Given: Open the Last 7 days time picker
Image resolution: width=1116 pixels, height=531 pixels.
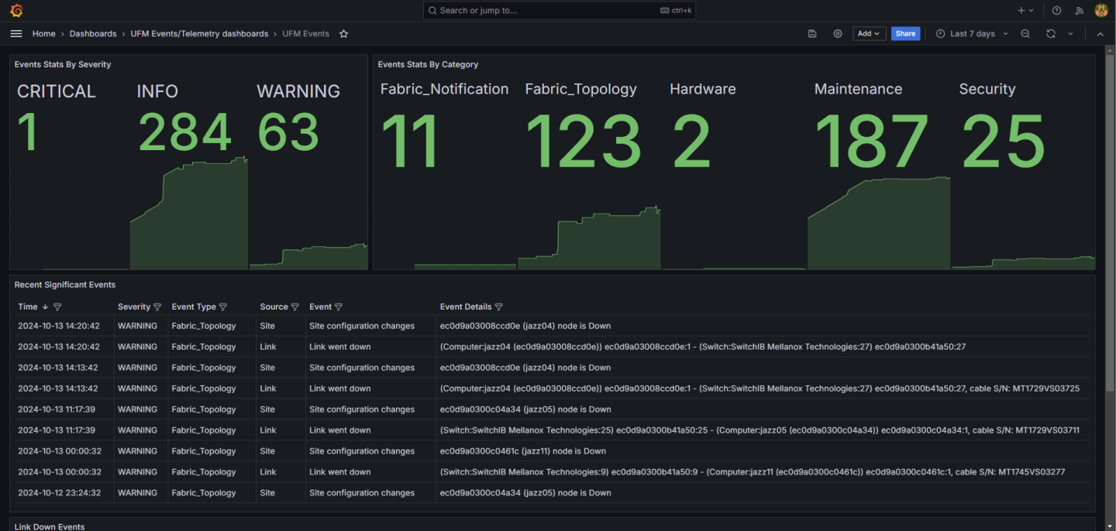Looking at the screenshot, I should [x=970, y=33].
